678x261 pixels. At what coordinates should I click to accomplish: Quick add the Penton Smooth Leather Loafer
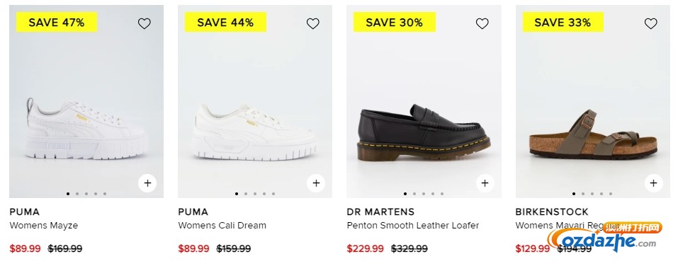485,183
